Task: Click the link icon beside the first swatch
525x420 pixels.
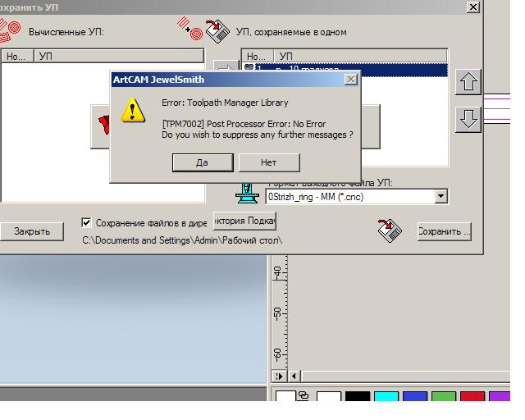Action: tap(304, 395)
